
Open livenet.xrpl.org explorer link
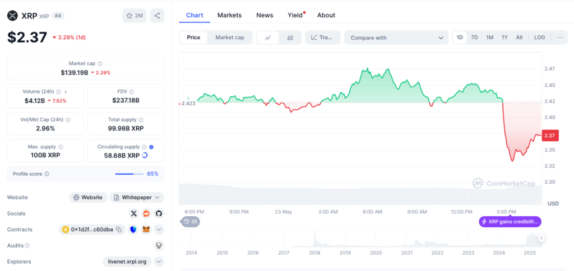(127, 262)
